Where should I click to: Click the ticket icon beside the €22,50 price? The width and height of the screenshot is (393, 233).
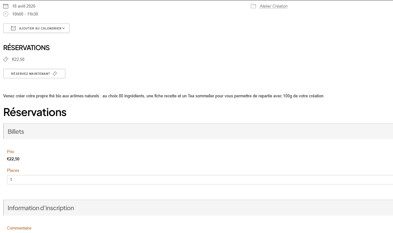(6, 59)
